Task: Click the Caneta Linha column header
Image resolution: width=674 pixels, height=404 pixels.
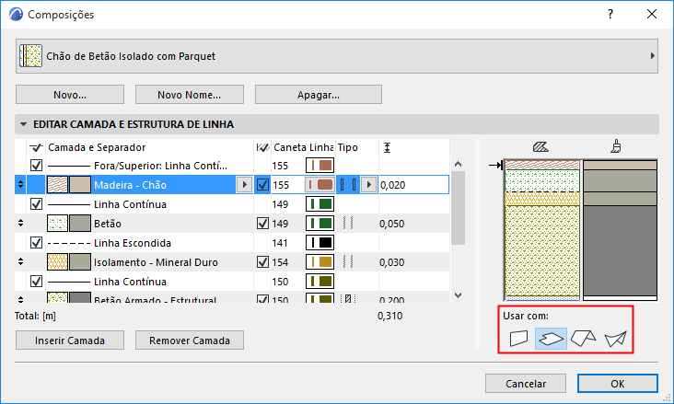Action: (304, 147)
